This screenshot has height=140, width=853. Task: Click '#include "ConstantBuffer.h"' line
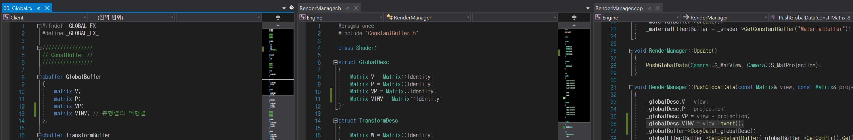tap(378, 33)
